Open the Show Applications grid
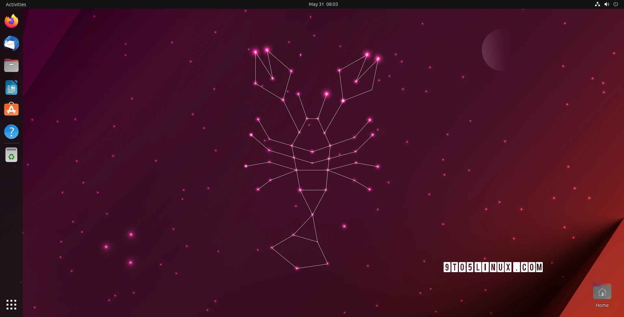 pos(11,305)
